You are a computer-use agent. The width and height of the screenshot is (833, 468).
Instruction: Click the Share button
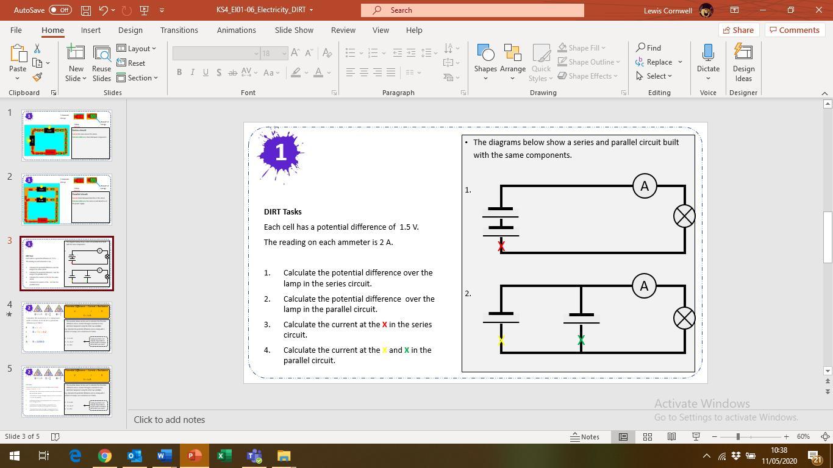click(x=738, y=30)
